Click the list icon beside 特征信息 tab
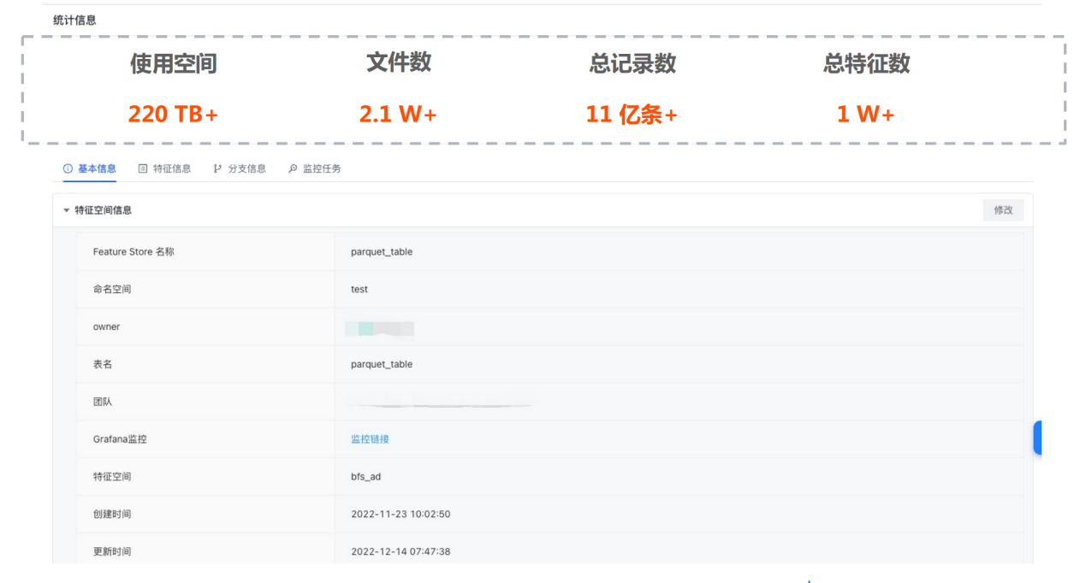The image size is (1086, 583). coord(143,169)
